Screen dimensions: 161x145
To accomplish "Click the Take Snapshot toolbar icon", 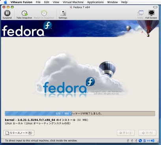I will (x=24, y=13).
